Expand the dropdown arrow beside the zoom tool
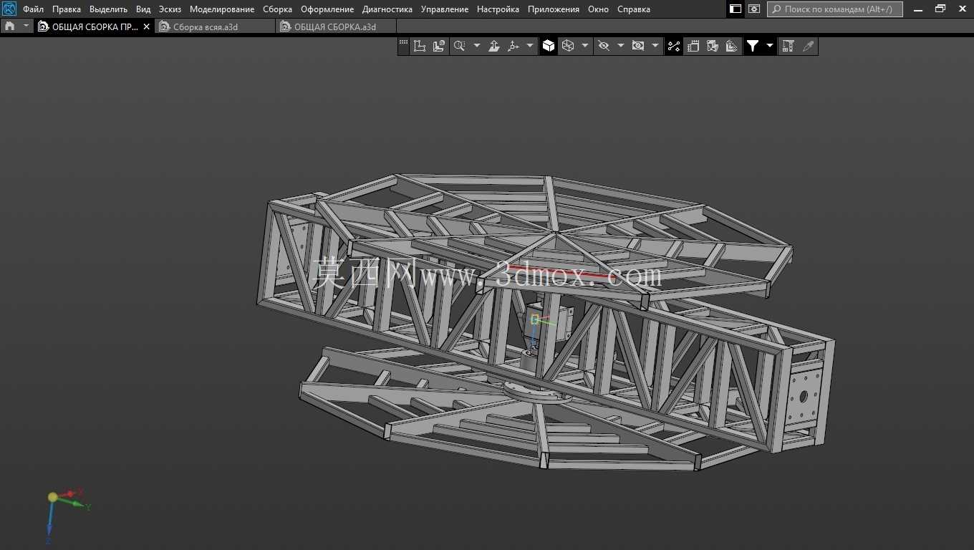974x550 pixels. pos(477,46)
